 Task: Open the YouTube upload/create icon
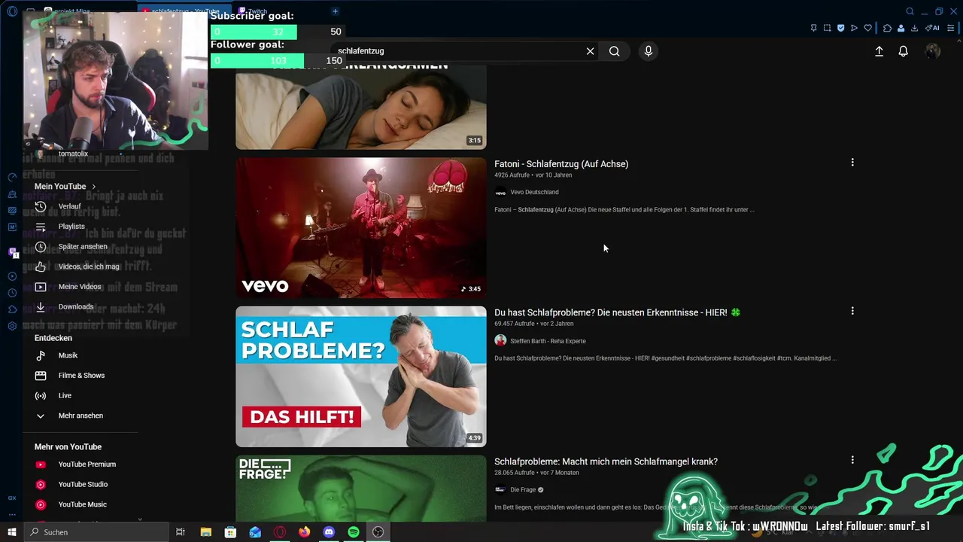[x=879, y=51]
